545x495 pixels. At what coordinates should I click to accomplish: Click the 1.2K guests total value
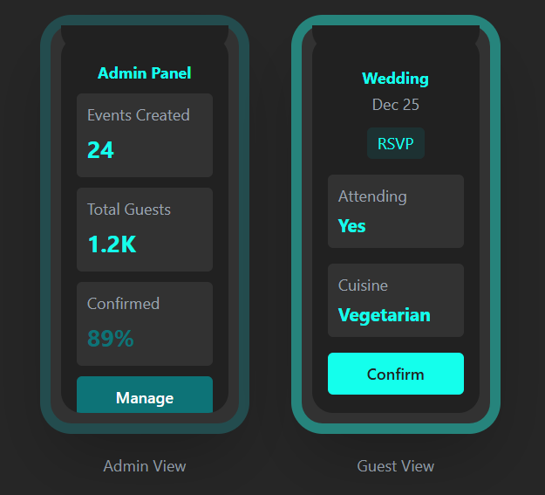pyautogui.click(x=112, y=244)
